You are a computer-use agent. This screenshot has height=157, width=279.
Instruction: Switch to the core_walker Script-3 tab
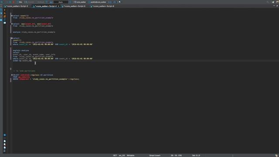17,6
